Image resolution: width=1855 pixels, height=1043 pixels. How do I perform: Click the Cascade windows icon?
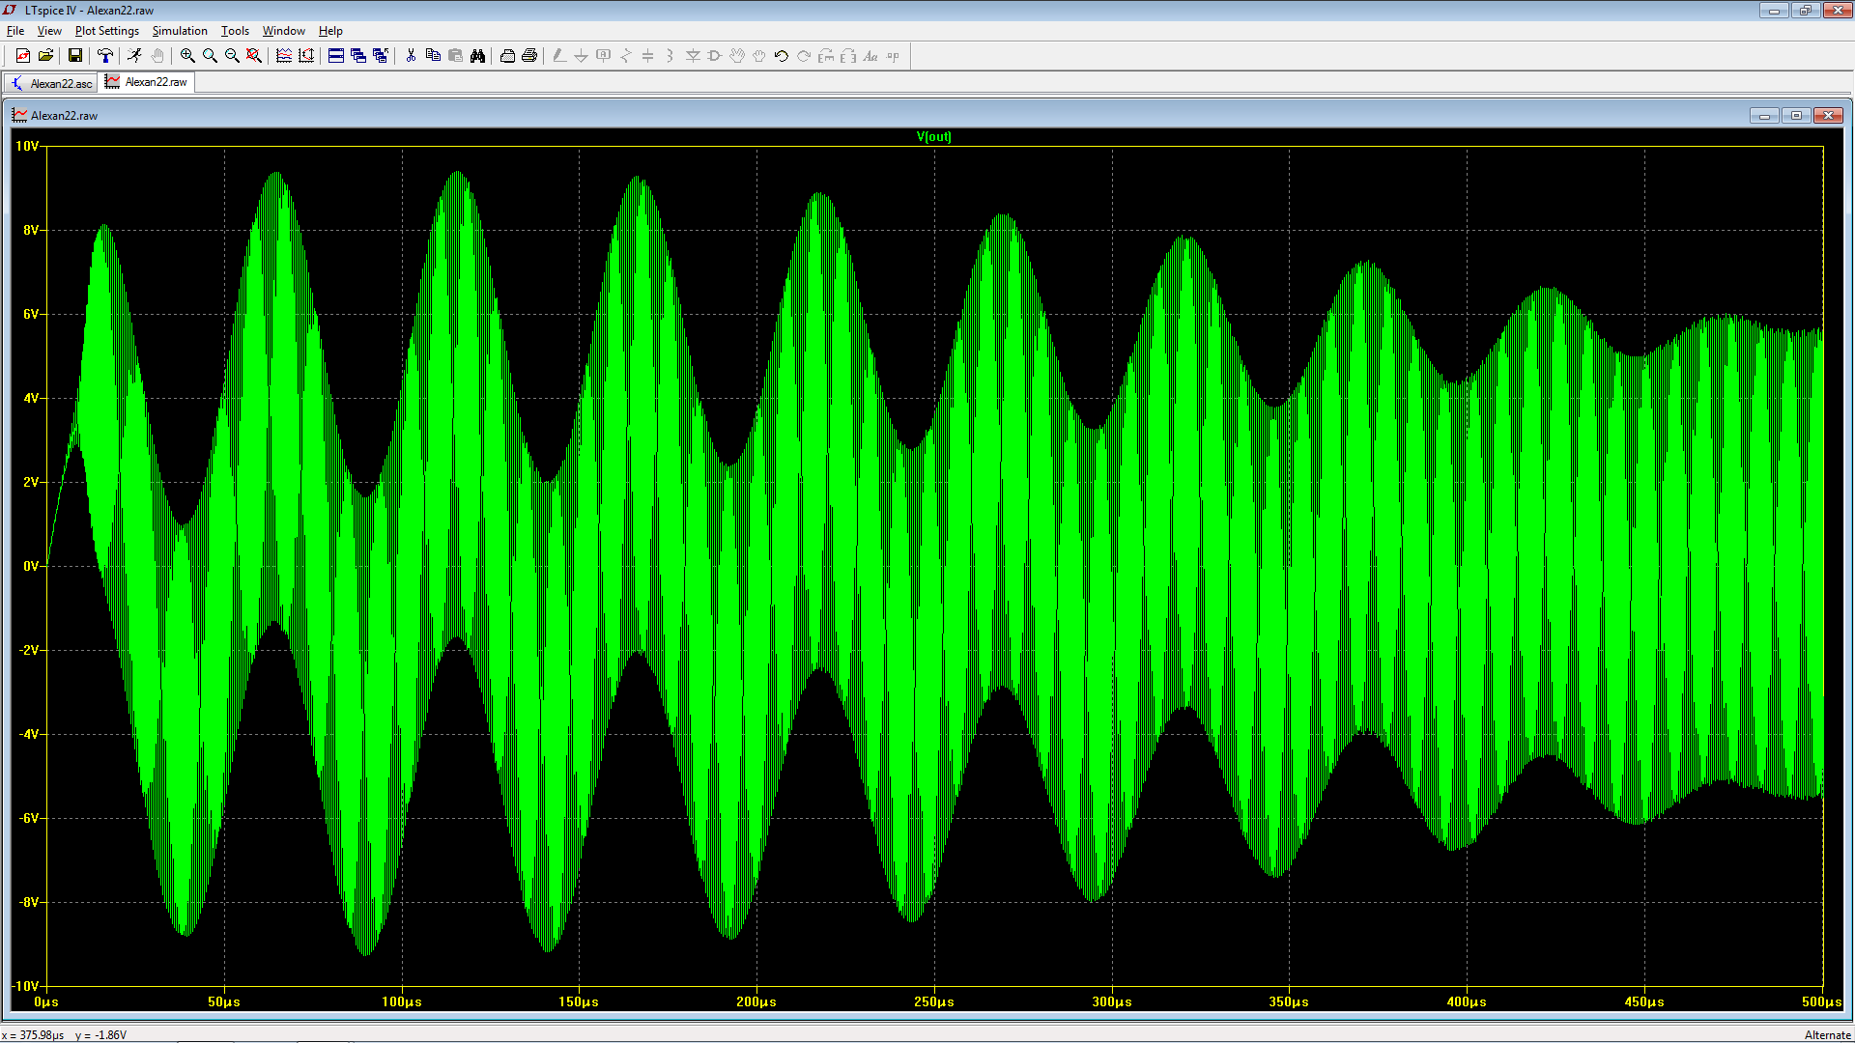[x=358, y=56]
